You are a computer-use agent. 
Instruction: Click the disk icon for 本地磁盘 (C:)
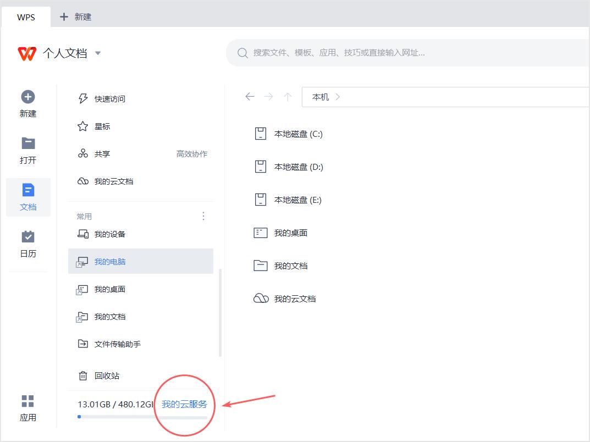[x=261, y=134]
